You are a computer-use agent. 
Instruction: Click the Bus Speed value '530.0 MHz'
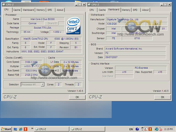31,71
